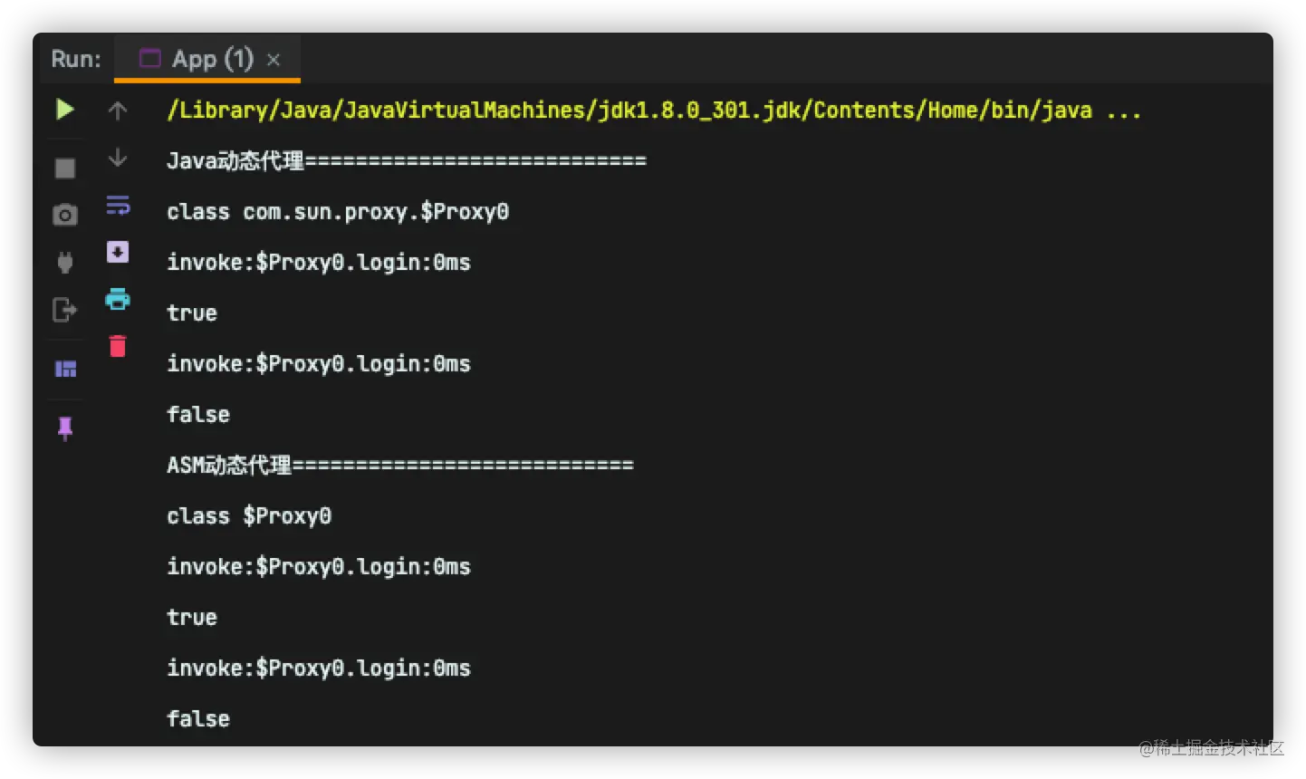The image size is (1306, 779).
Task: Jump down the stack trace with the down arrow
Action: pos(118,158)
